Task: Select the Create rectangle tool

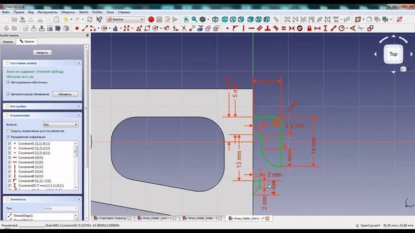Action: [x=147, y=28]
